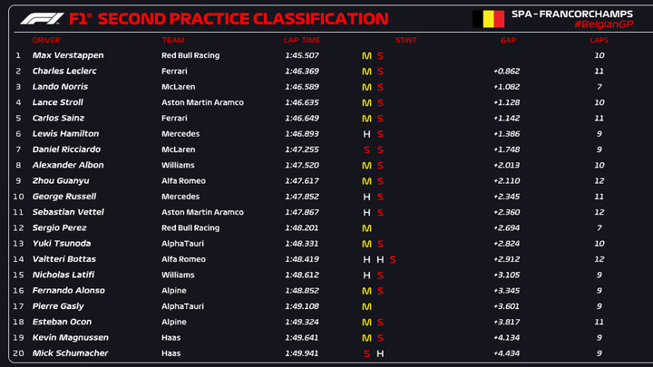Click Lando Norris's lap time 1:46.589
This screenshot has height=367, width=653.
pyautogui.click(x=302, y=87)
